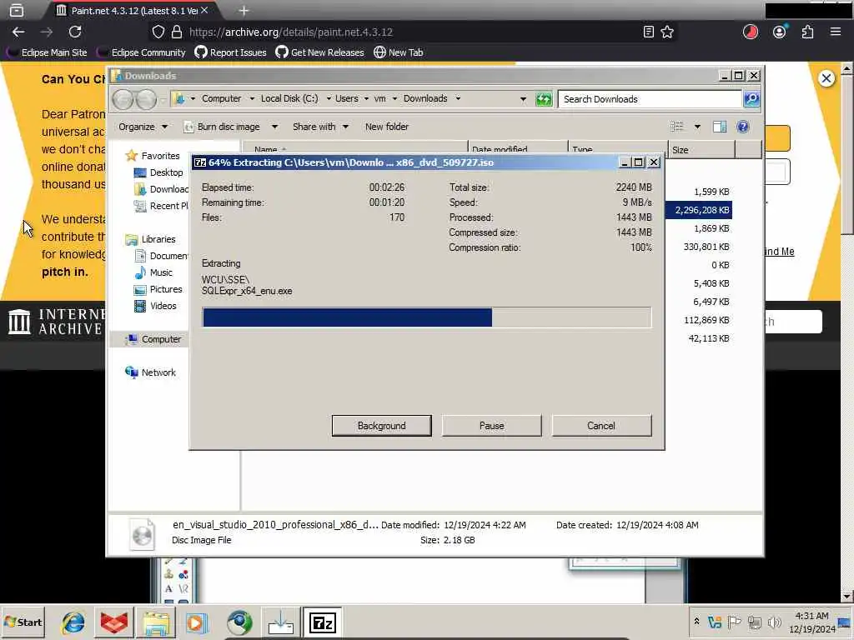The image size is (854, 640).
Task: Open the Windows Start menu
Action: tap(23, 622)
